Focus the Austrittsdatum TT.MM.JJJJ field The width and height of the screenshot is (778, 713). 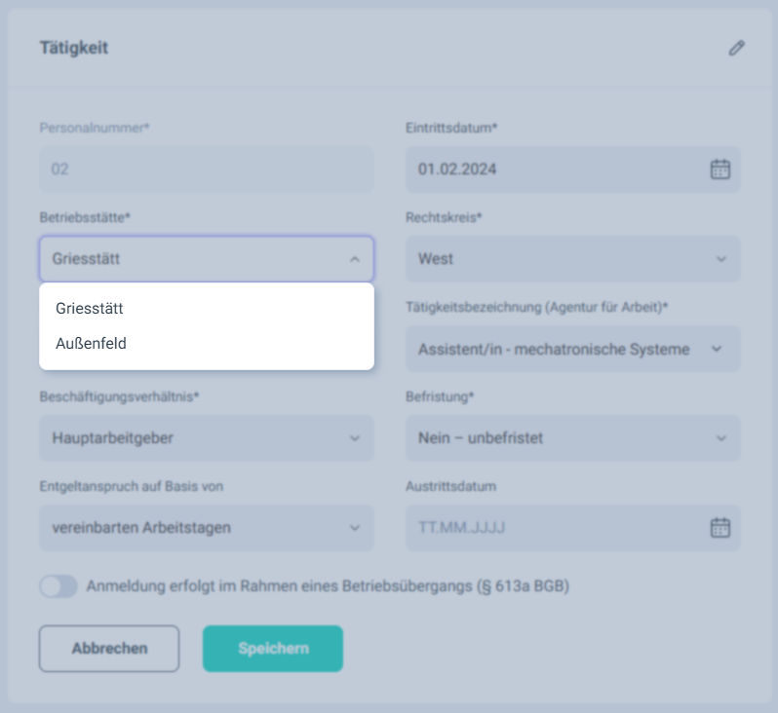tap(546, 528)
